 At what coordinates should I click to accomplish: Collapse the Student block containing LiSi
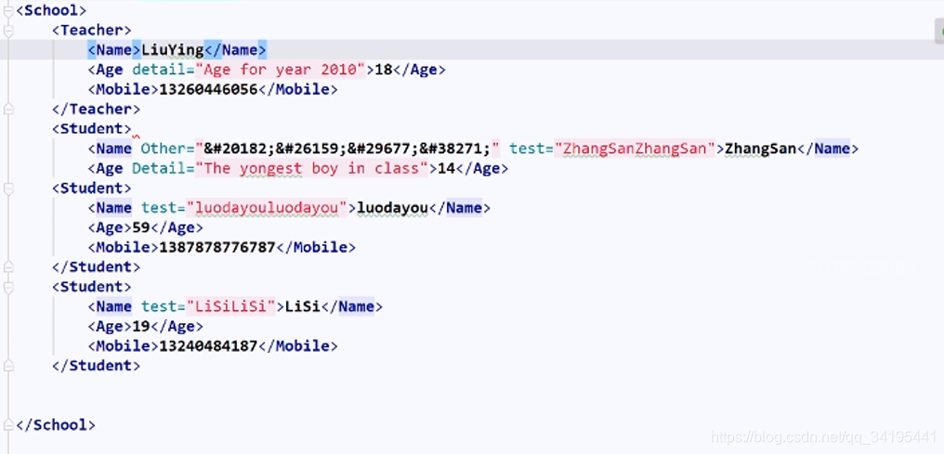click(7, 287)
